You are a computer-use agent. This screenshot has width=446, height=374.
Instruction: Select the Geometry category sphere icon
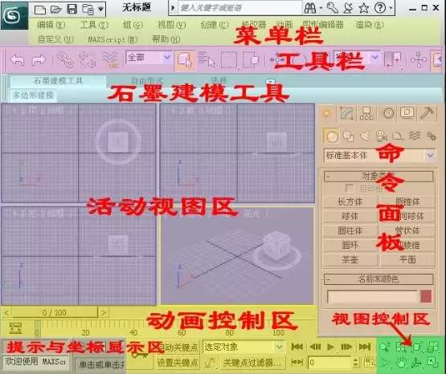pyautogui.click(x=331, y=136)
